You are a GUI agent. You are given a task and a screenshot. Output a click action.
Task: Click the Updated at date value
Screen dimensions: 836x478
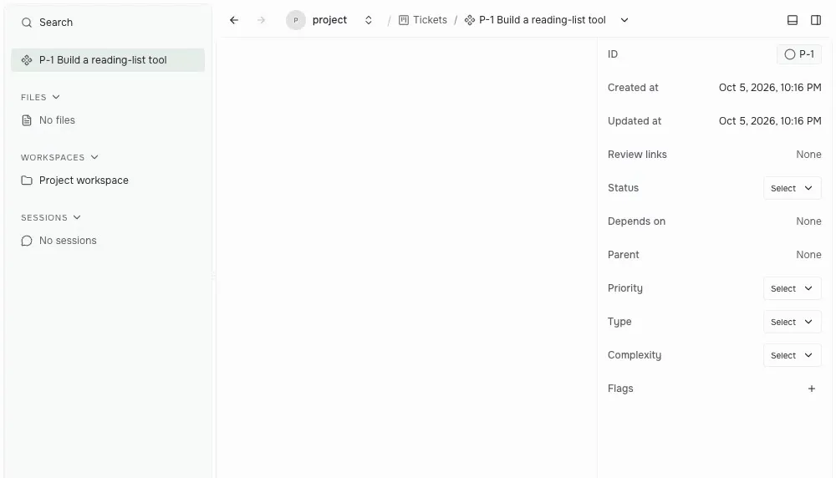pos(770,121)
